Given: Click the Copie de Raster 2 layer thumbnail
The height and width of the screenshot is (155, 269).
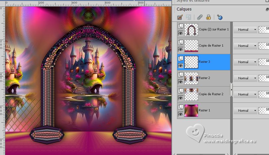Looking at the screenshot, I should [191, 95].
